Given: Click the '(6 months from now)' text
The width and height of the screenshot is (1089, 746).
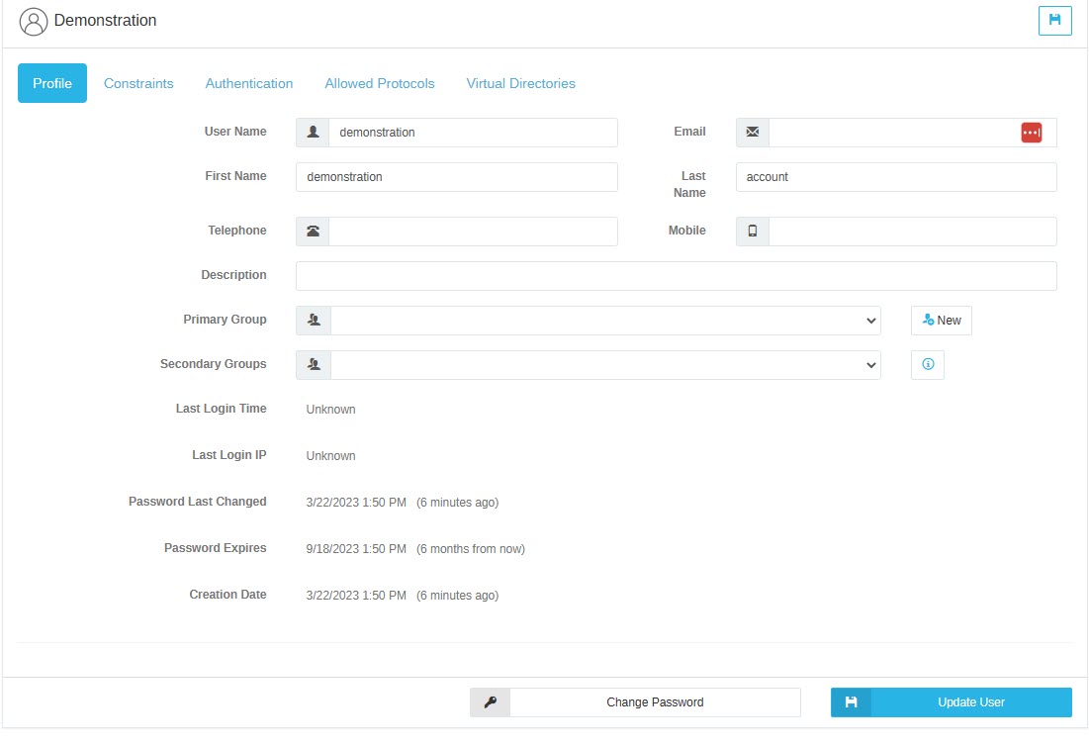Looking at the screenshot, I should pyautogui.click(x=471, y=549).
